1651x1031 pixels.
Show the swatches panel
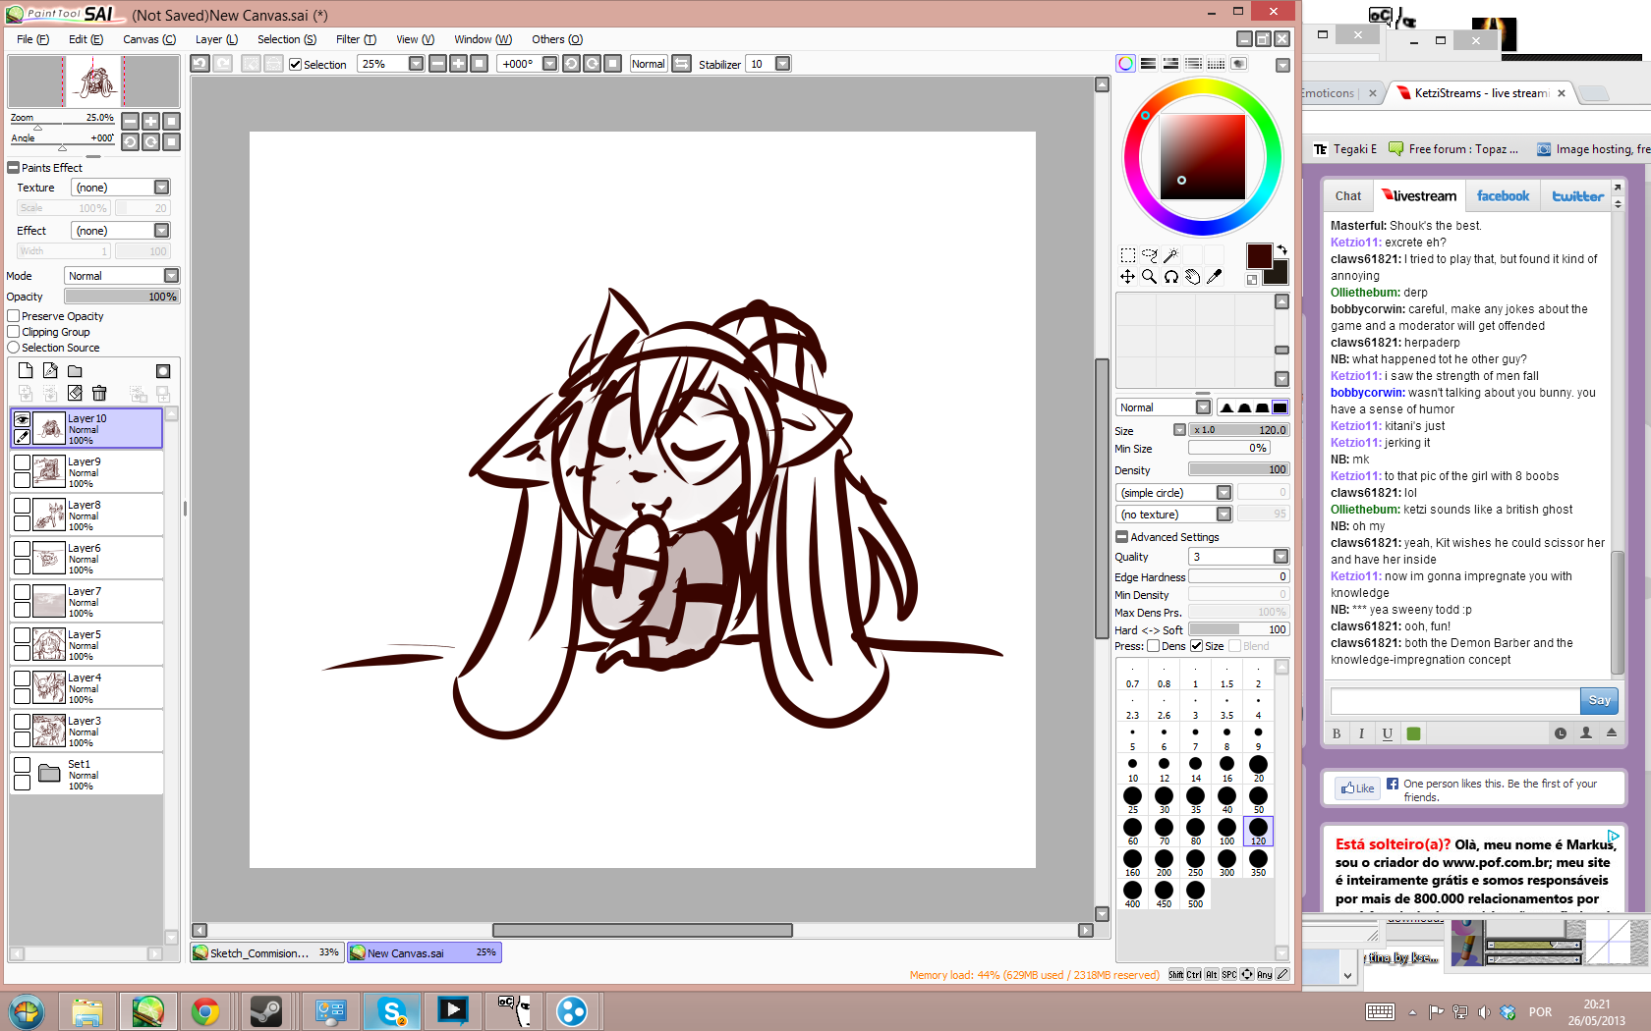1216,64
